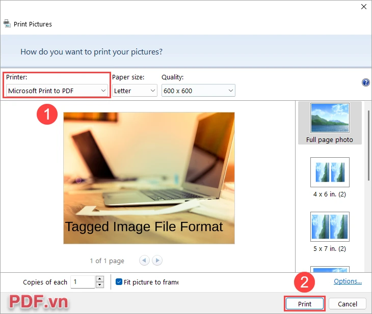Viewport: 372px width, 314px height.
Task: Close the Print Pictures dialog
Action: coord(364,7)
